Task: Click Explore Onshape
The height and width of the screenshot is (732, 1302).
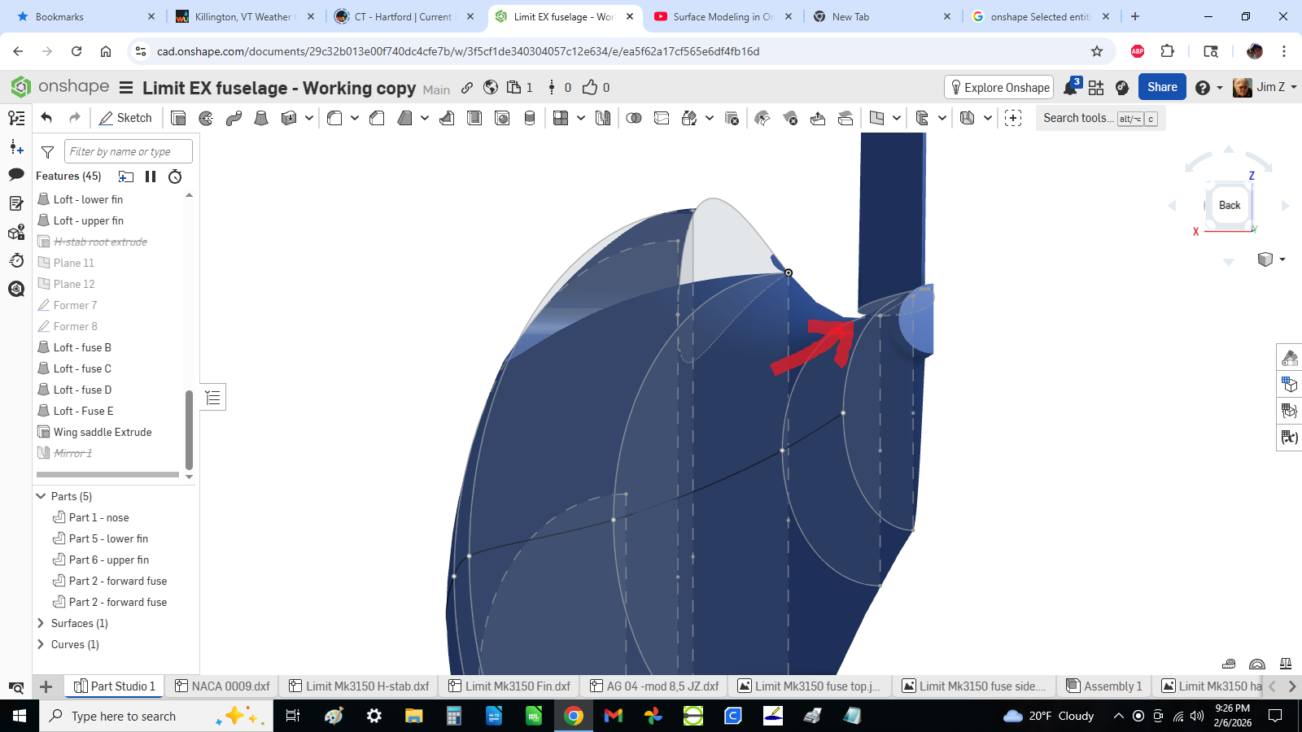Action: 998,87
